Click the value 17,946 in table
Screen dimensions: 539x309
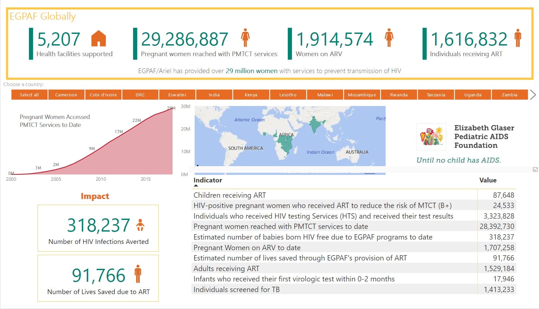point(503,279)
